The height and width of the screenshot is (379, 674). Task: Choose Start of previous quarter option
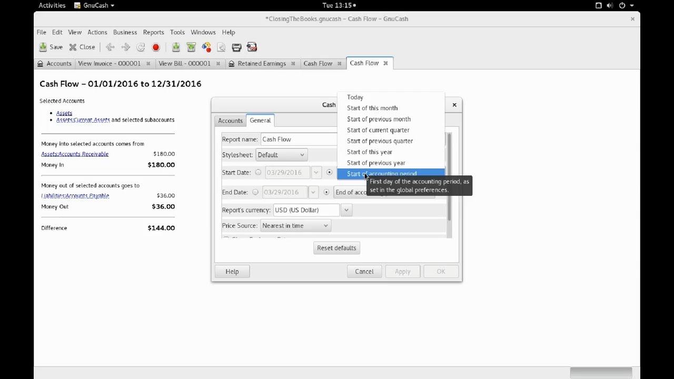pyautogui.click(x=391, y=141)
